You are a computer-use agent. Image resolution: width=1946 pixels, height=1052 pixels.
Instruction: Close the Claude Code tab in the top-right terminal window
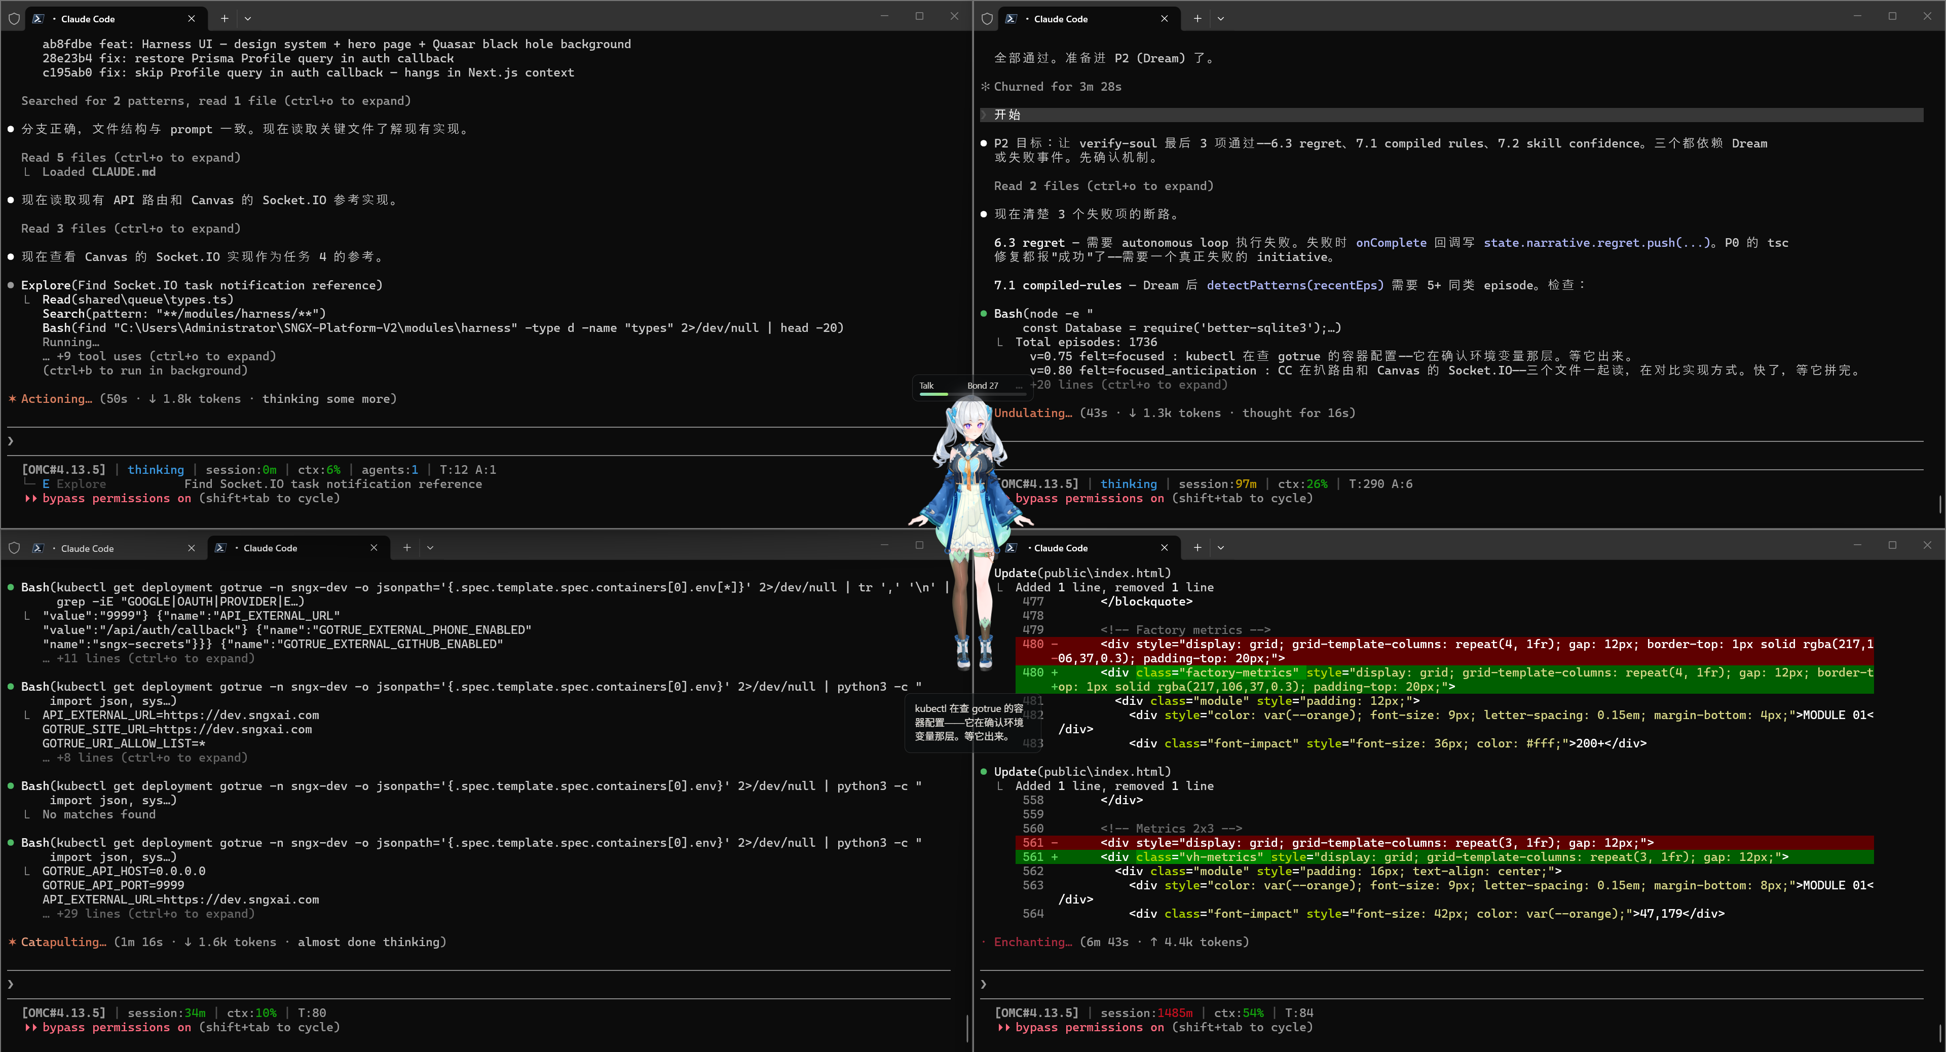(x=1164, y=19)
